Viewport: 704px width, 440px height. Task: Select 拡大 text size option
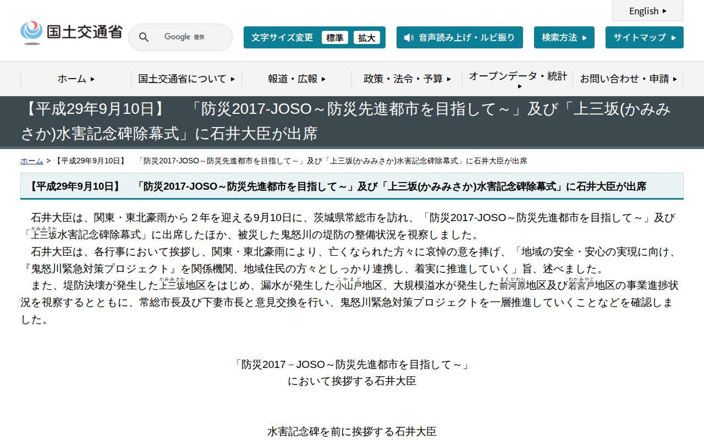(x=367, y=37)
